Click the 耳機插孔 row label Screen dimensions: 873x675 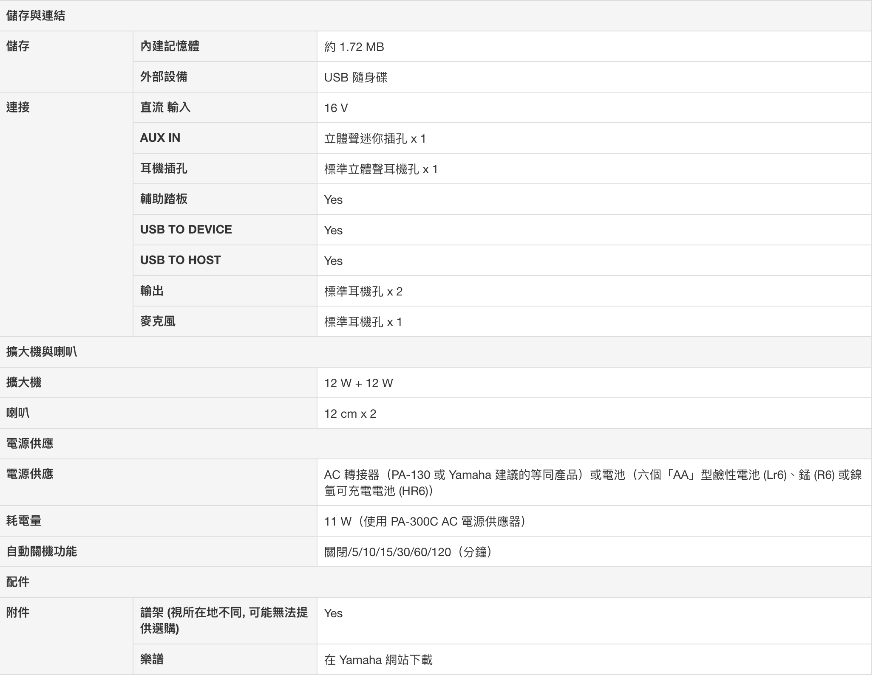164,169
